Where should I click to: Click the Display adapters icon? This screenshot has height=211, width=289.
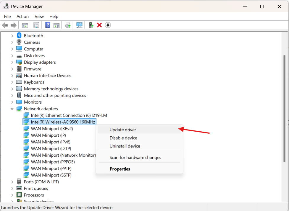pos(19,62)
